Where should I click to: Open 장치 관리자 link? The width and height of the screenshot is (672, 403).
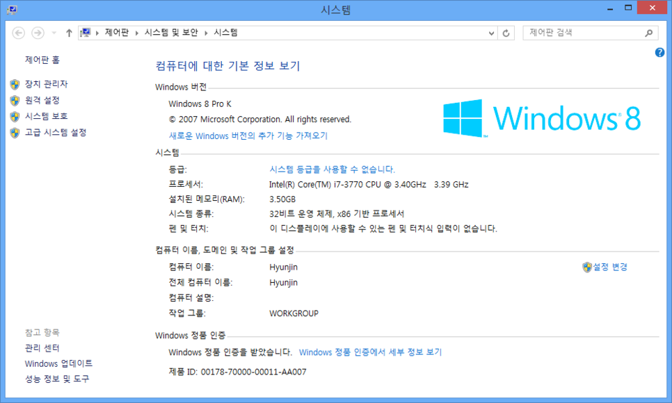47,84
